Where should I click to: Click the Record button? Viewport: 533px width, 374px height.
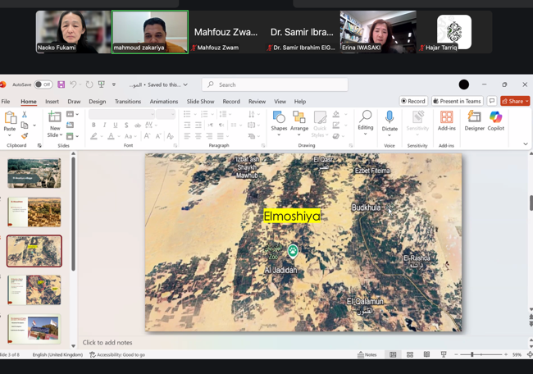pos(413,102)
